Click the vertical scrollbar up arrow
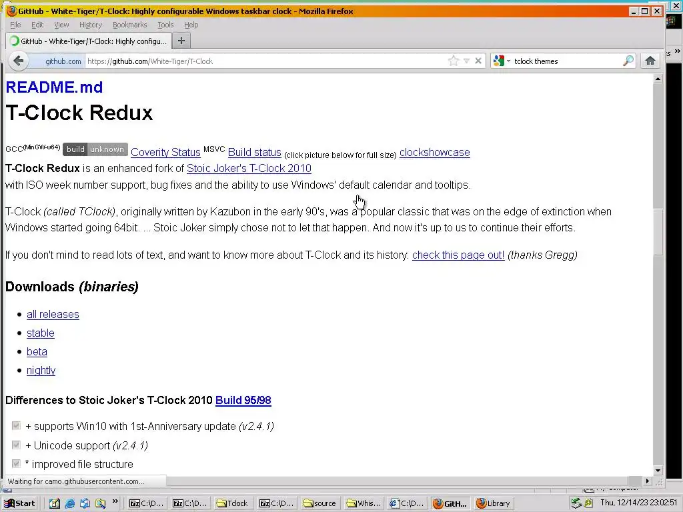 [658, 79]
